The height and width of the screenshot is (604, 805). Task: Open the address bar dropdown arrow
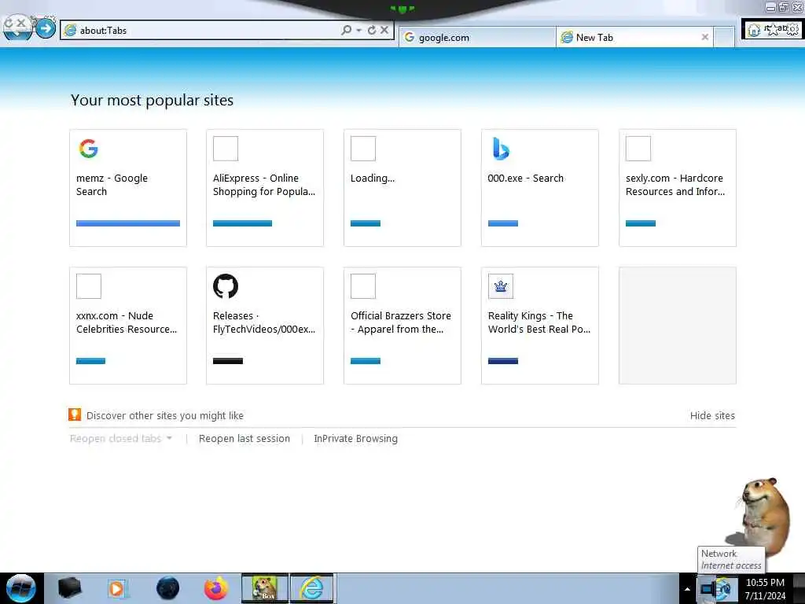pyautogui.click(x=358, y=31)
